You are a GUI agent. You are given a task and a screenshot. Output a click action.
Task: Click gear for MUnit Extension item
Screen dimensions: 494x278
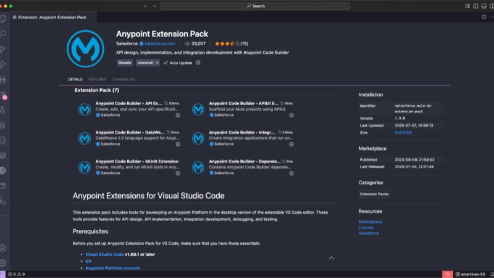178,174
